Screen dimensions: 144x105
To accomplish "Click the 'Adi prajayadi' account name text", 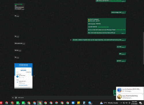I will [x=18, y=9].
